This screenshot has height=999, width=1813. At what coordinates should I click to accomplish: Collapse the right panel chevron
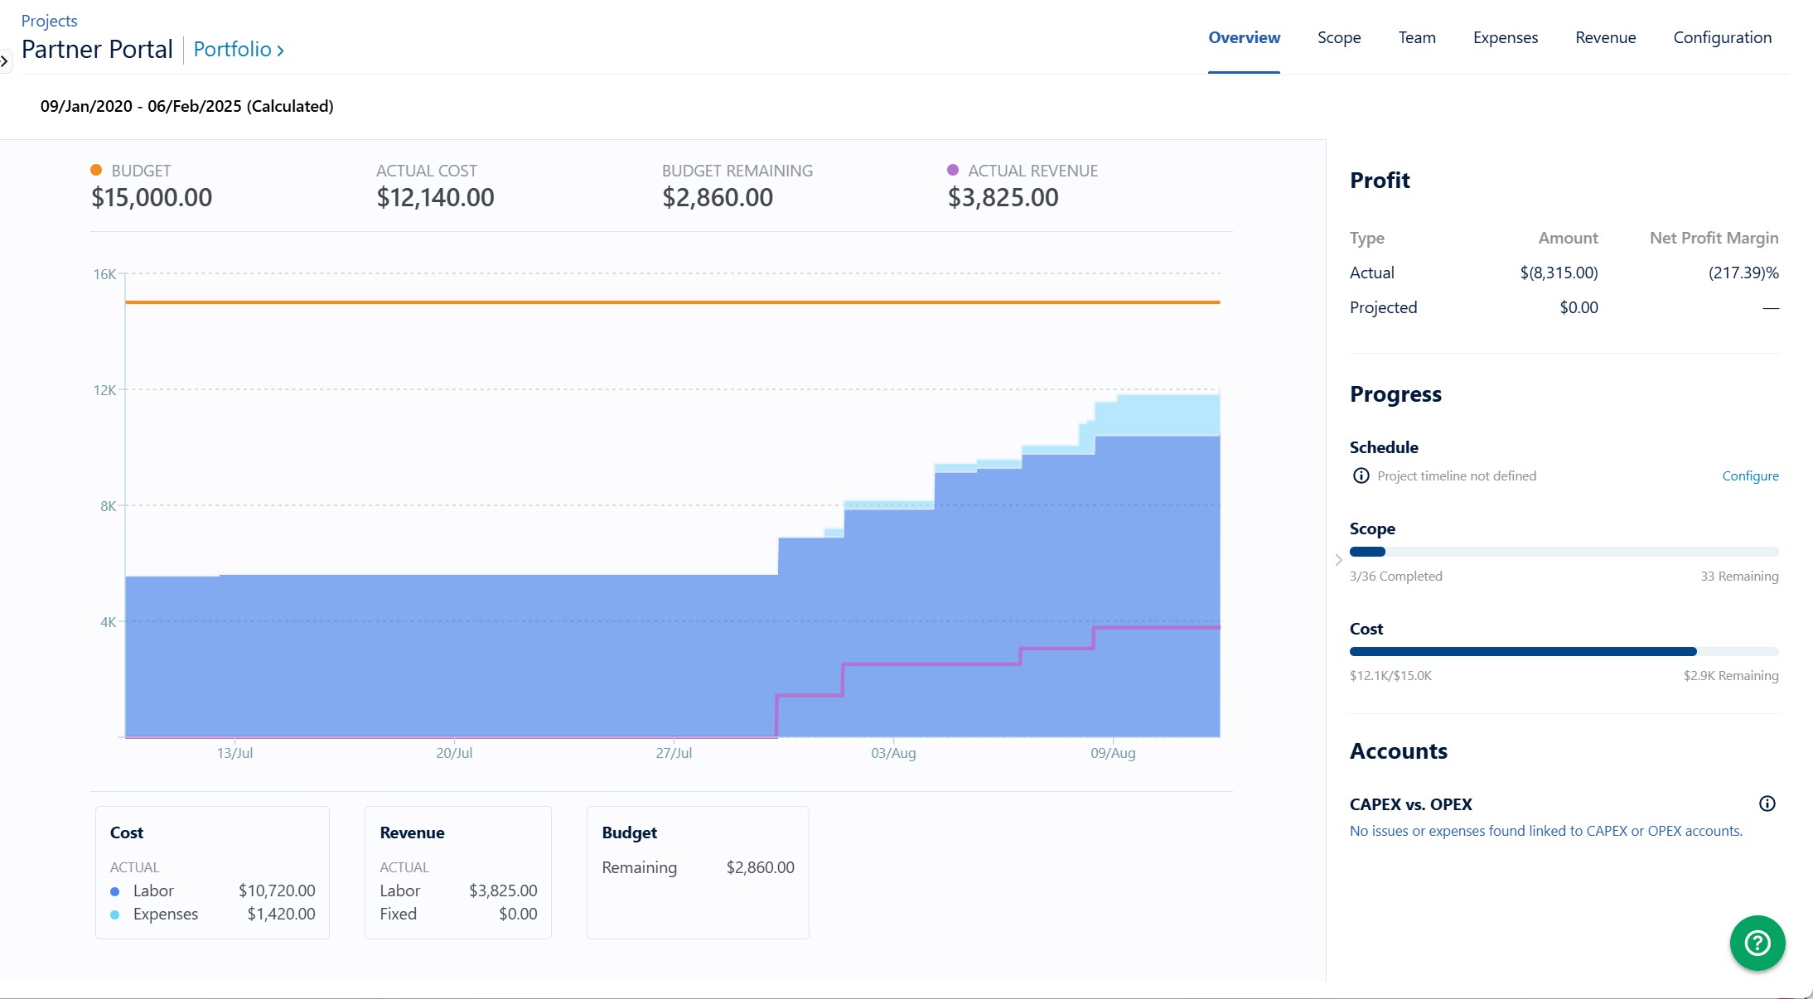coord(1338,560)
